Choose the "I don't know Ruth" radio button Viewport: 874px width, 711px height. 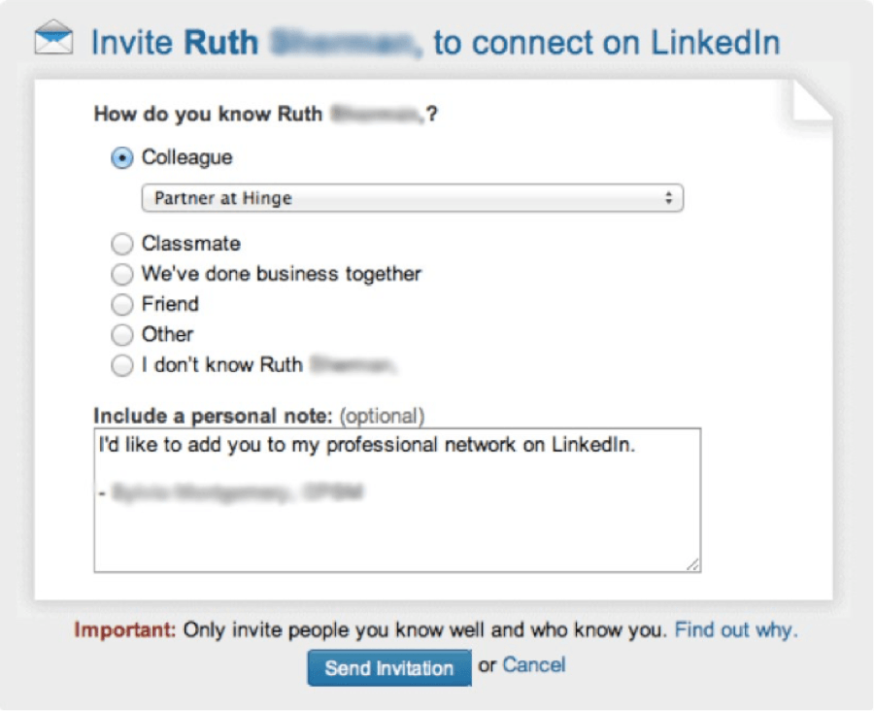pyautogui.click(x=122, y=365)
